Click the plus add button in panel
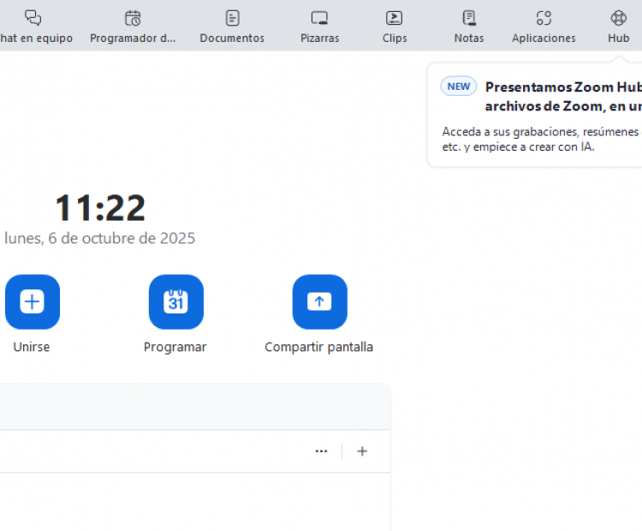 click(362, 451)
